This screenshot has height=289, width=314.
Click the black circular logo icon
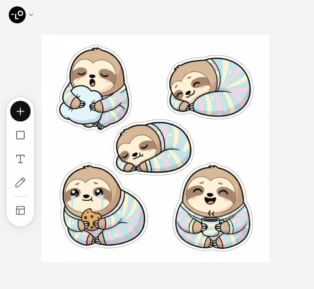point(17,15)
